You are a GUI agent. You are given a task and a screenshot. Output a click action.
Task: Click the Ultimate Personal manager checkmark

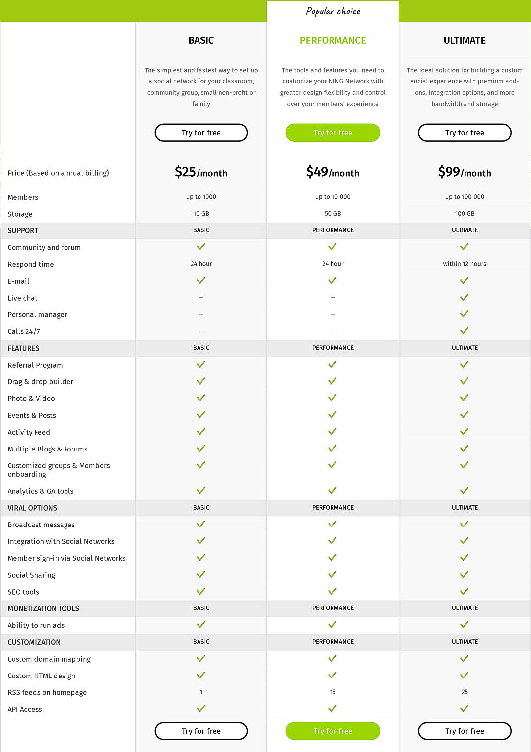(464, 313)
